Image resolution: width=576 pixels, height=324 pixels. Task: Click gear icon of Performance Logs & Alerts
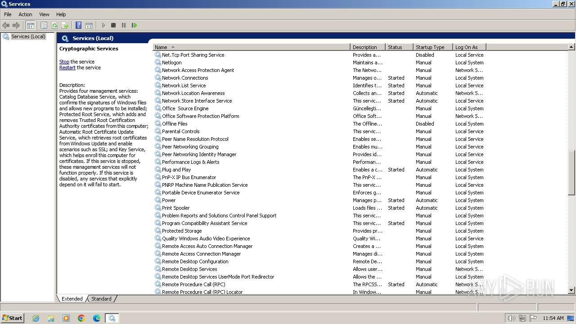[158, 162]
